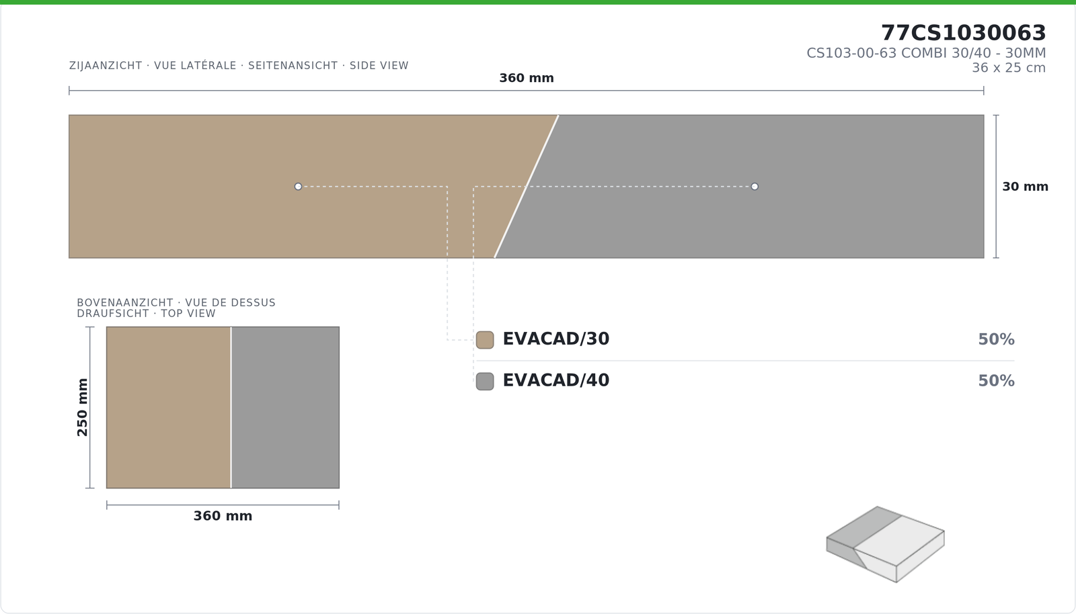Image resolution: width=1076 pixels, height=614 pixels.
Task: Select the EVACAD/40 legend label
Action: 556,381
